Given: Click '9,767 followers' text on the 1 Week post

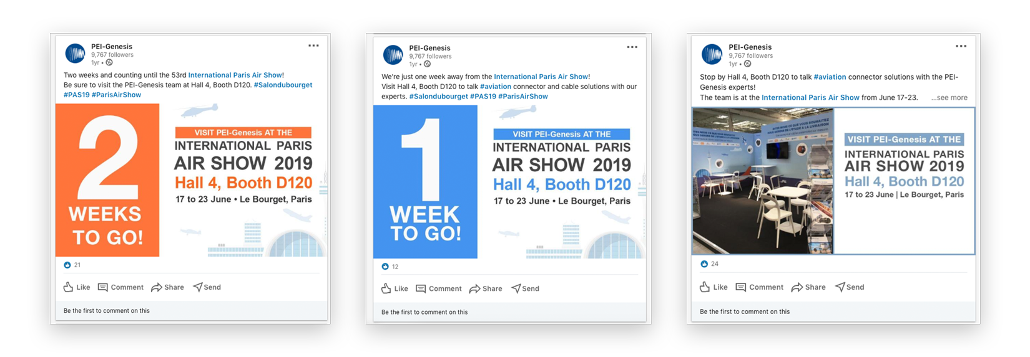Looking at the screenshot, I should [430, 56].
